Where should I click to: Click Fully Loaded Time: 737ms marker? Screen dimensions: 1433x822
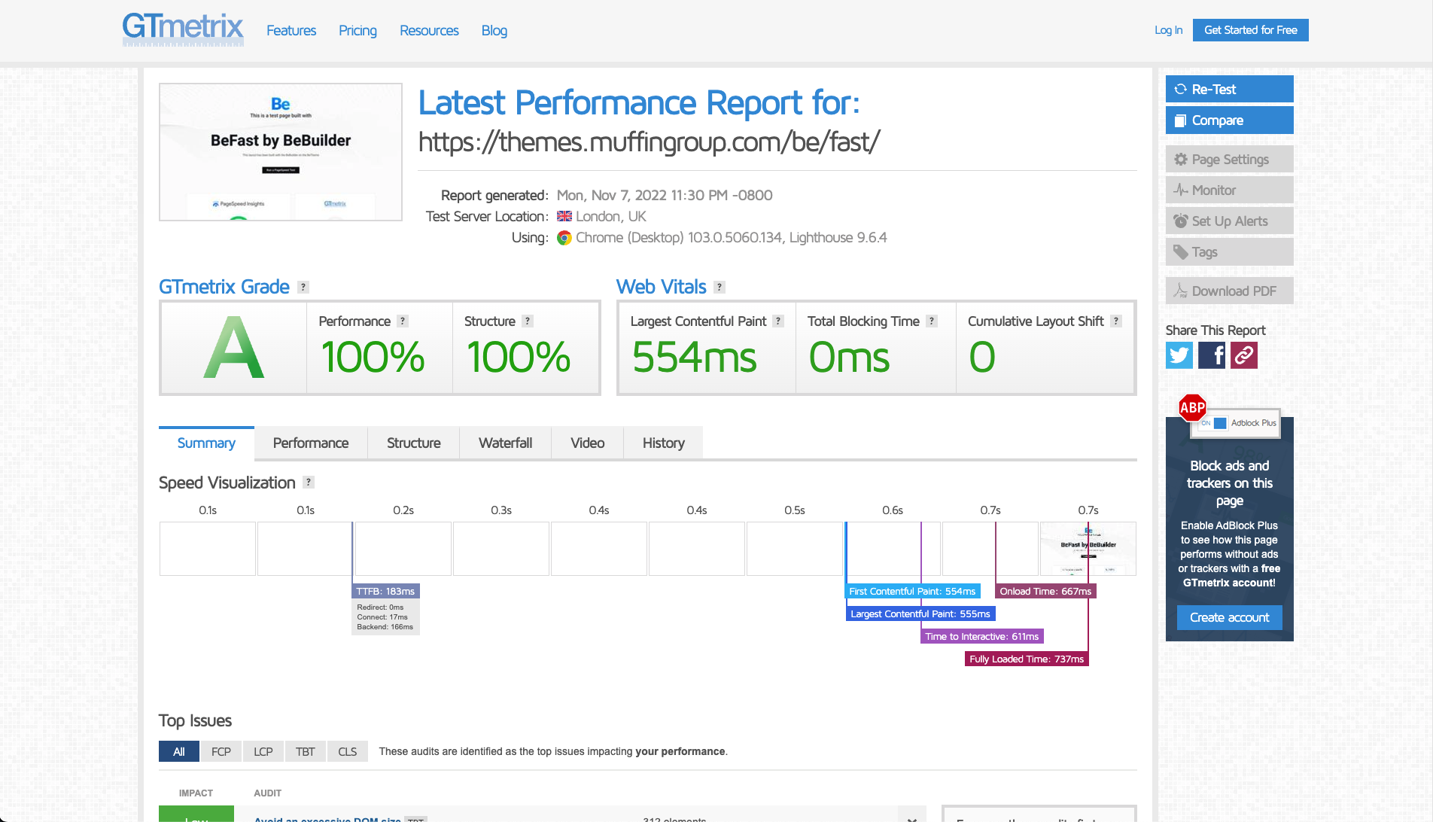pos(1027,659)
